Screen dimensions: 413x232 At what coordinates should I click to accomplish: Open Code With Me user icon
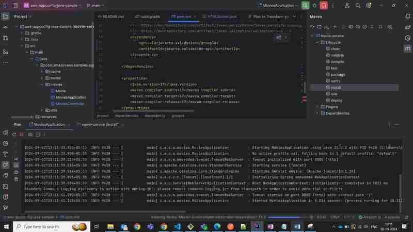point(347,5)
